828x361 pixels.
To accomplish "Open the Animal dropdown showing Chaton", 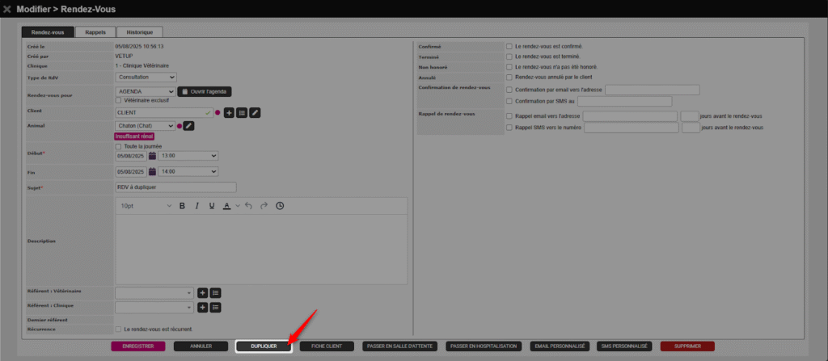I will tap(146, 126).
